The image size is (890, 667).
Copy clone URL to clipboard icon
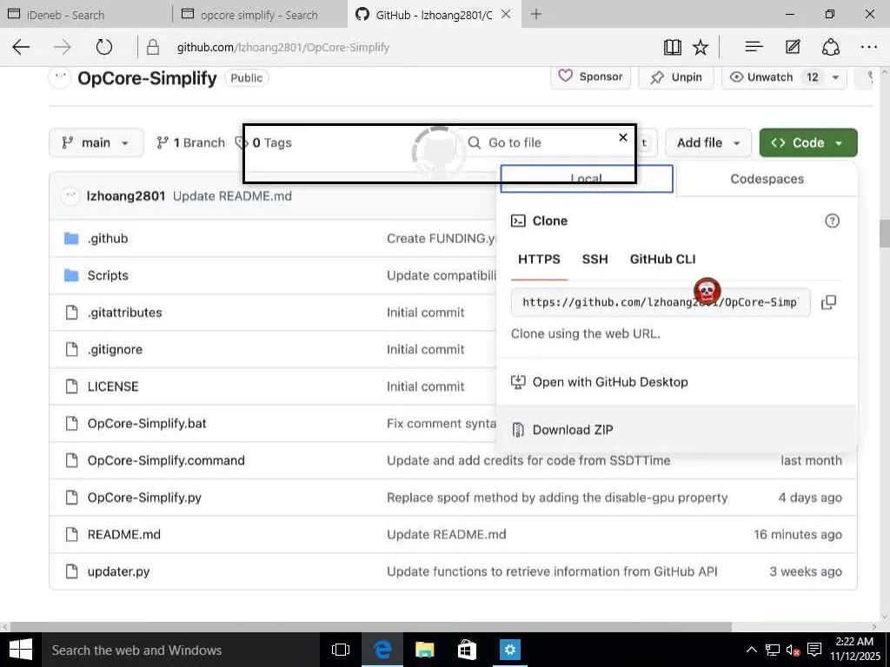click(828, 302)
